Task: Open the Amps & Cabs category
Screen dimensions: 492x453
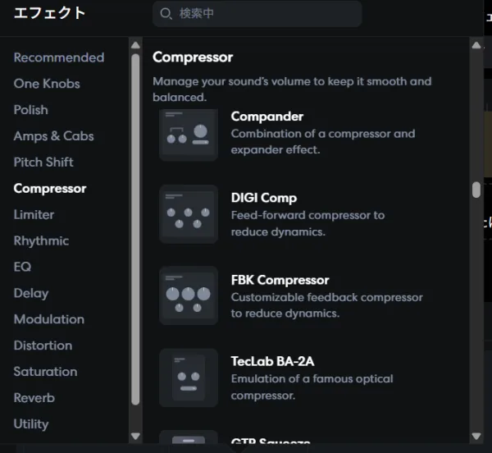Action: click(x=53, y=136)
